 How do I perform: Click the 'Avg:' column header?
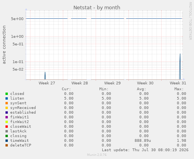click(141, 89)
